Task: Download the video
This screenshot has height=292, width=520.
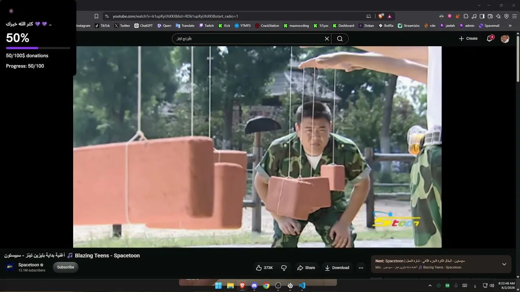Action: [337, 268]
